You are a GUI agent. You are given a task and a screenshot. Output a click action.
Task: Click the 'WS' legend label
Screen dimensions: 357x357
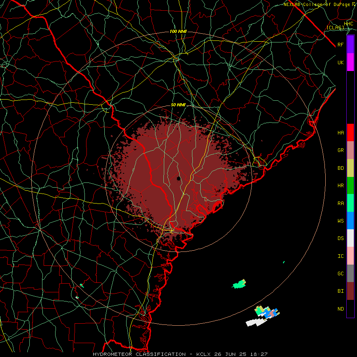pyautogui.click(x=340, y=221)
